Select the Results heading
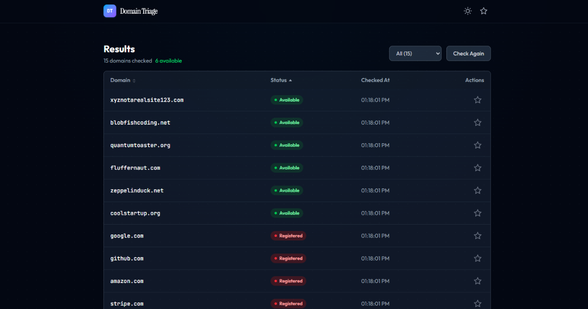 [118, 49]
